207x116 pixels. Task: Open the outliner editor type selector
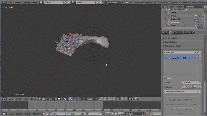point(165,6)
